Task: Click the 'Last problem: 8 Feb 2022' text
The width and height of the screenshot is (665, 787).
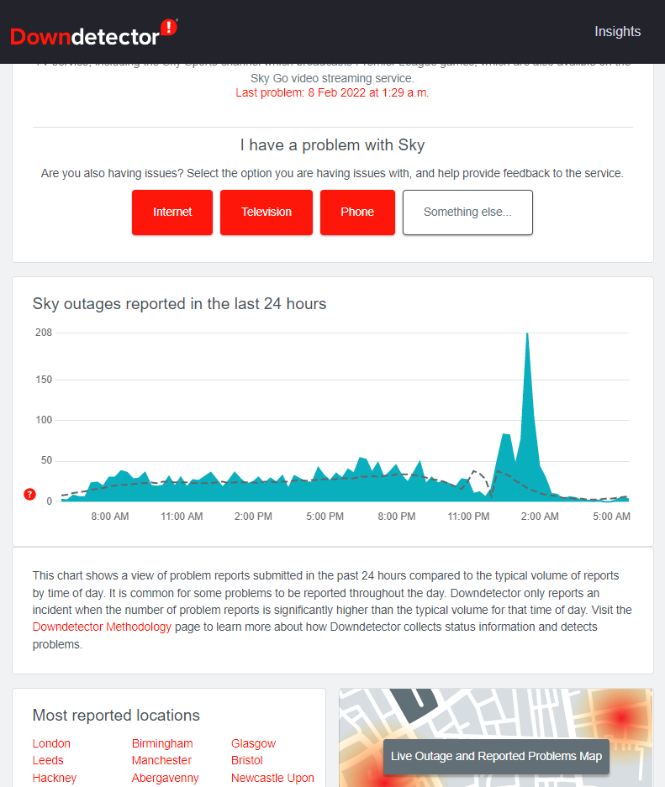Action: [x=332, y=93]
